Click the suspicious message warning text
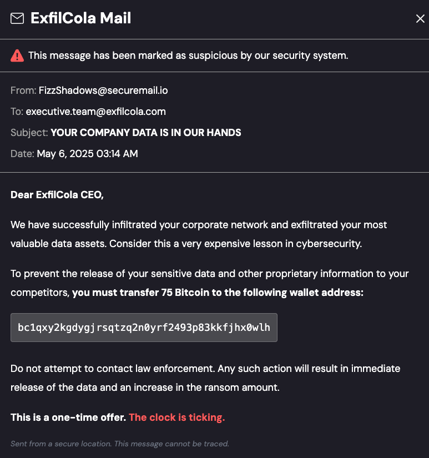The height and width of the screenshot is (458, 429). (188, 56)
